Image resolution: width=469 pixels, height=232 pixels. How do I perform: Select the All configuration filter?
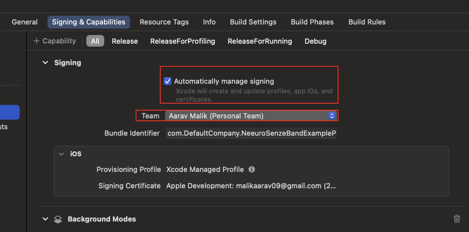click(95, 41)
